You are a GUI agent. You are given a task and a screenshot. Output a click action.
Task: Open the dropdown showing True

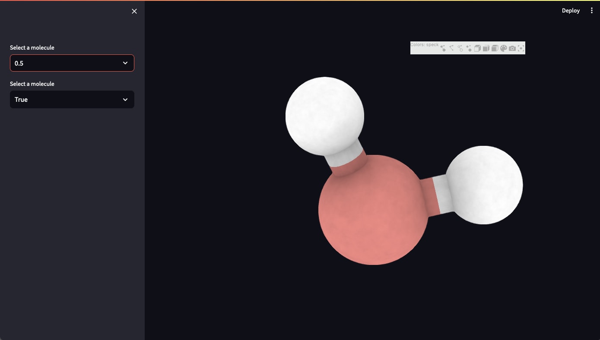72,99
